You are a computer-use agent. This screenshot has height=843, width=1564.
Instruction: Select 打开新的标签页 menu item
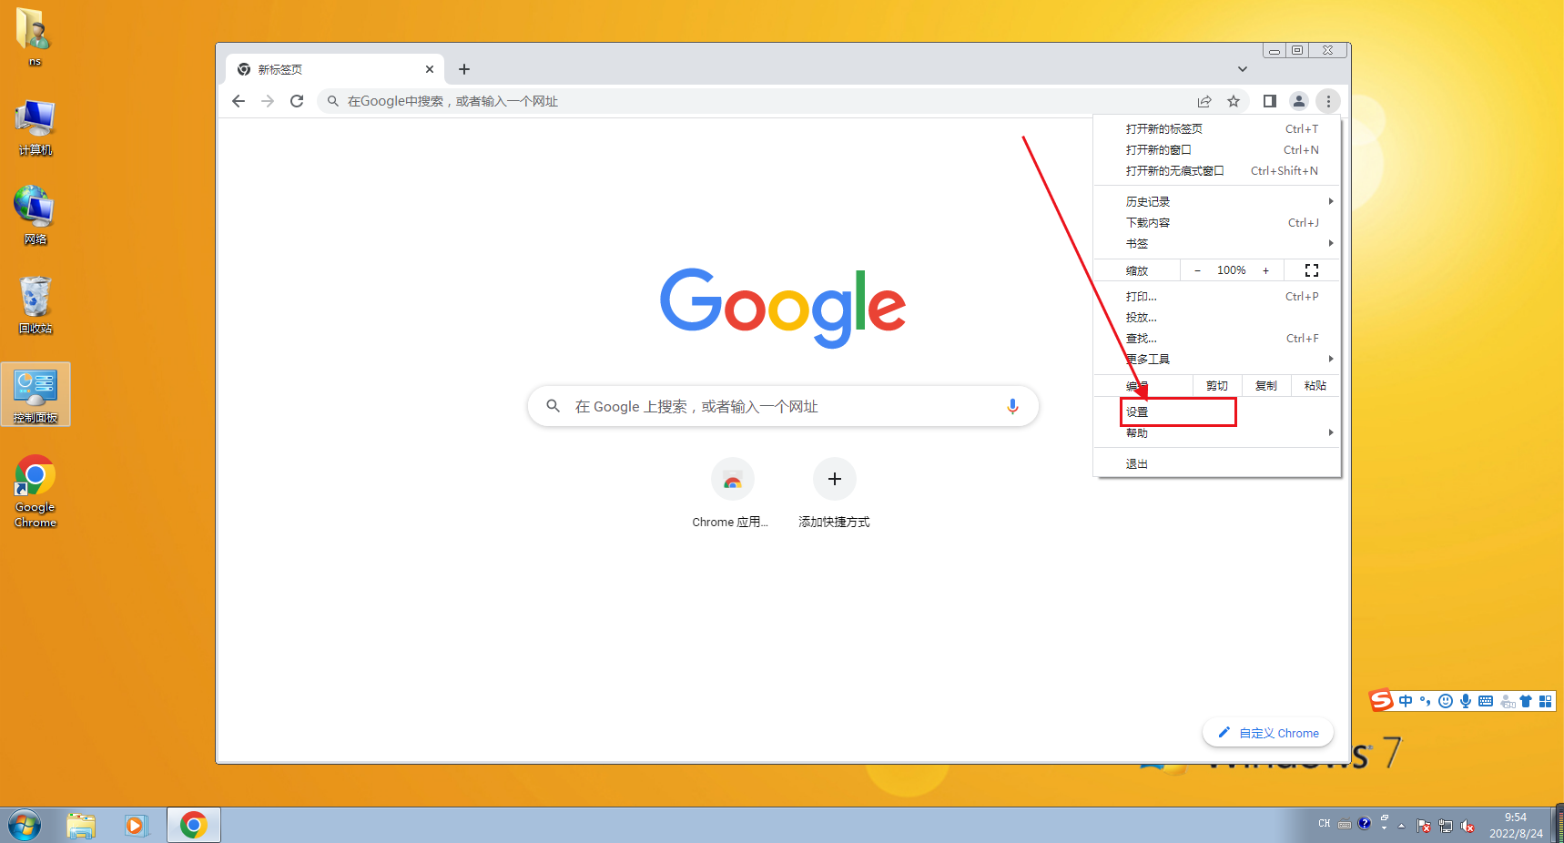click(1217, 129)
